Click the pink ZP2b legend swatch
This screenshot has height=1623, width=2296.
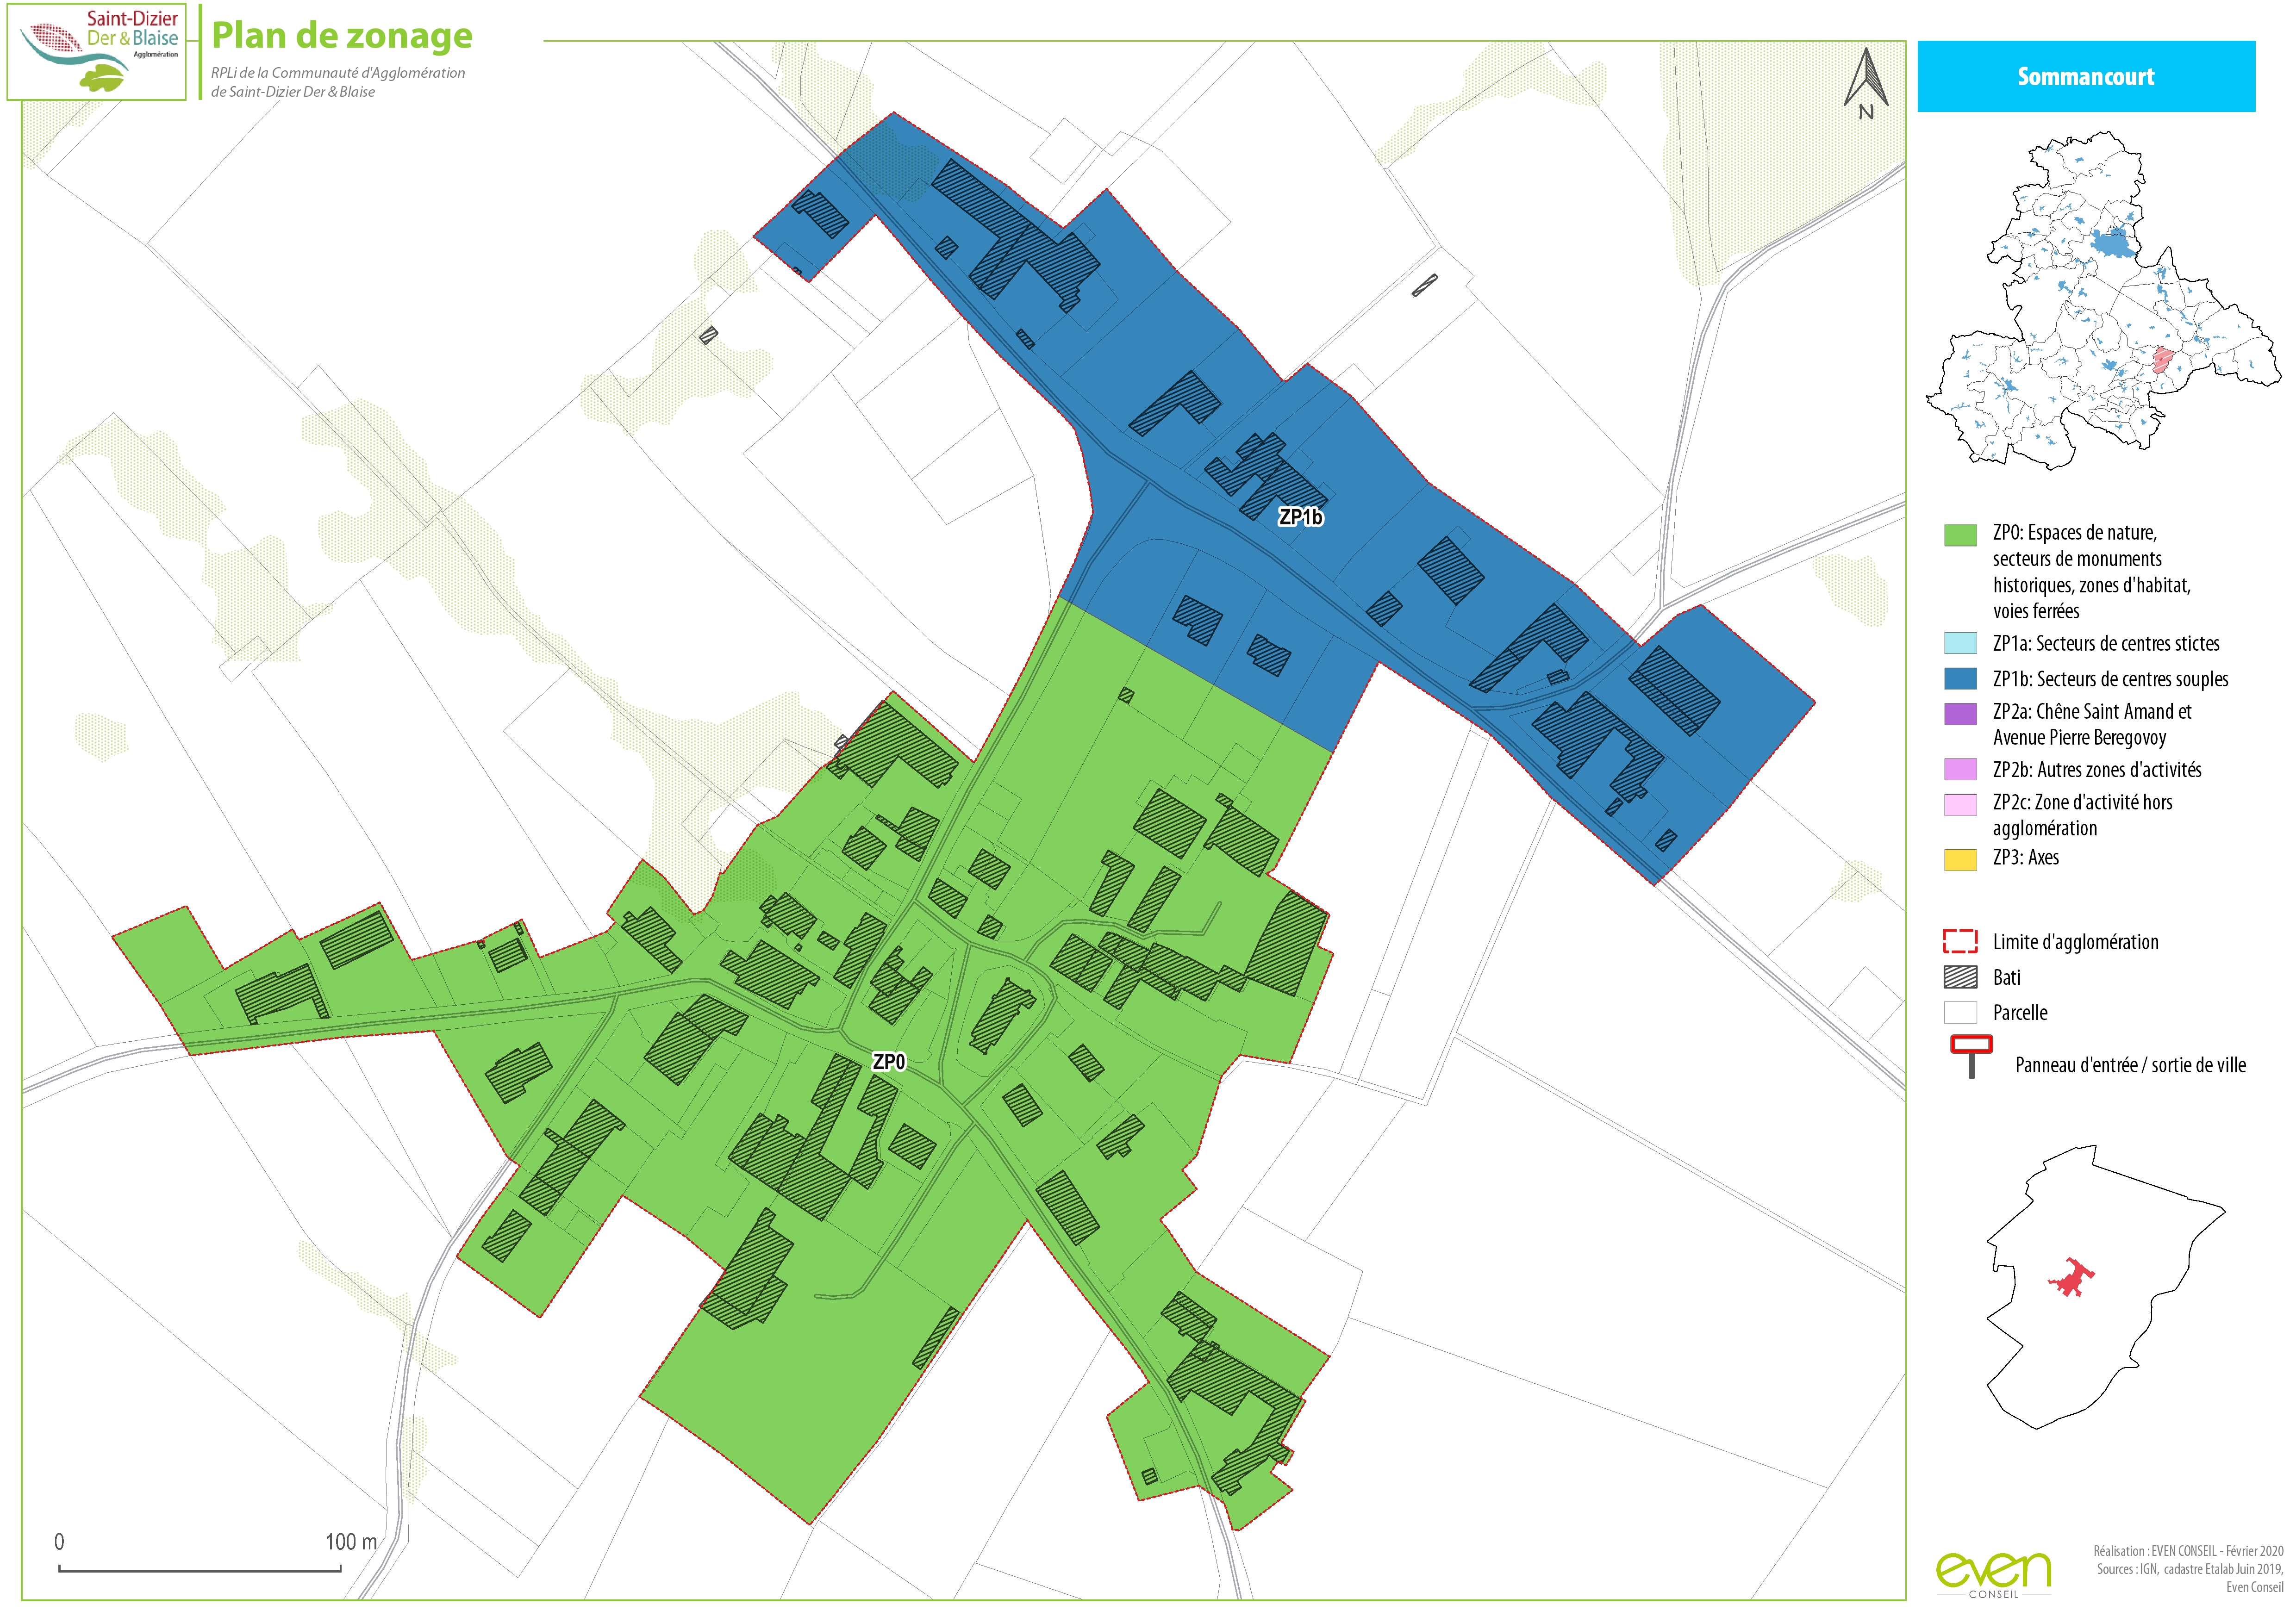tap(1960, 770)
